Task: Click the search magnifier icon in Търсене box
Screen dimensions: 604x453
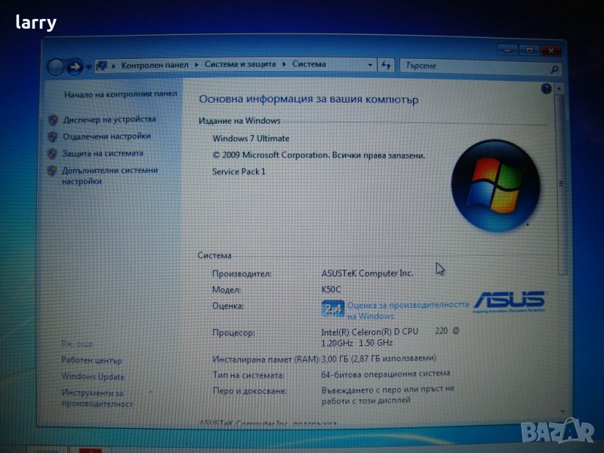Action: pyautogui.click(x=555, y=67)
